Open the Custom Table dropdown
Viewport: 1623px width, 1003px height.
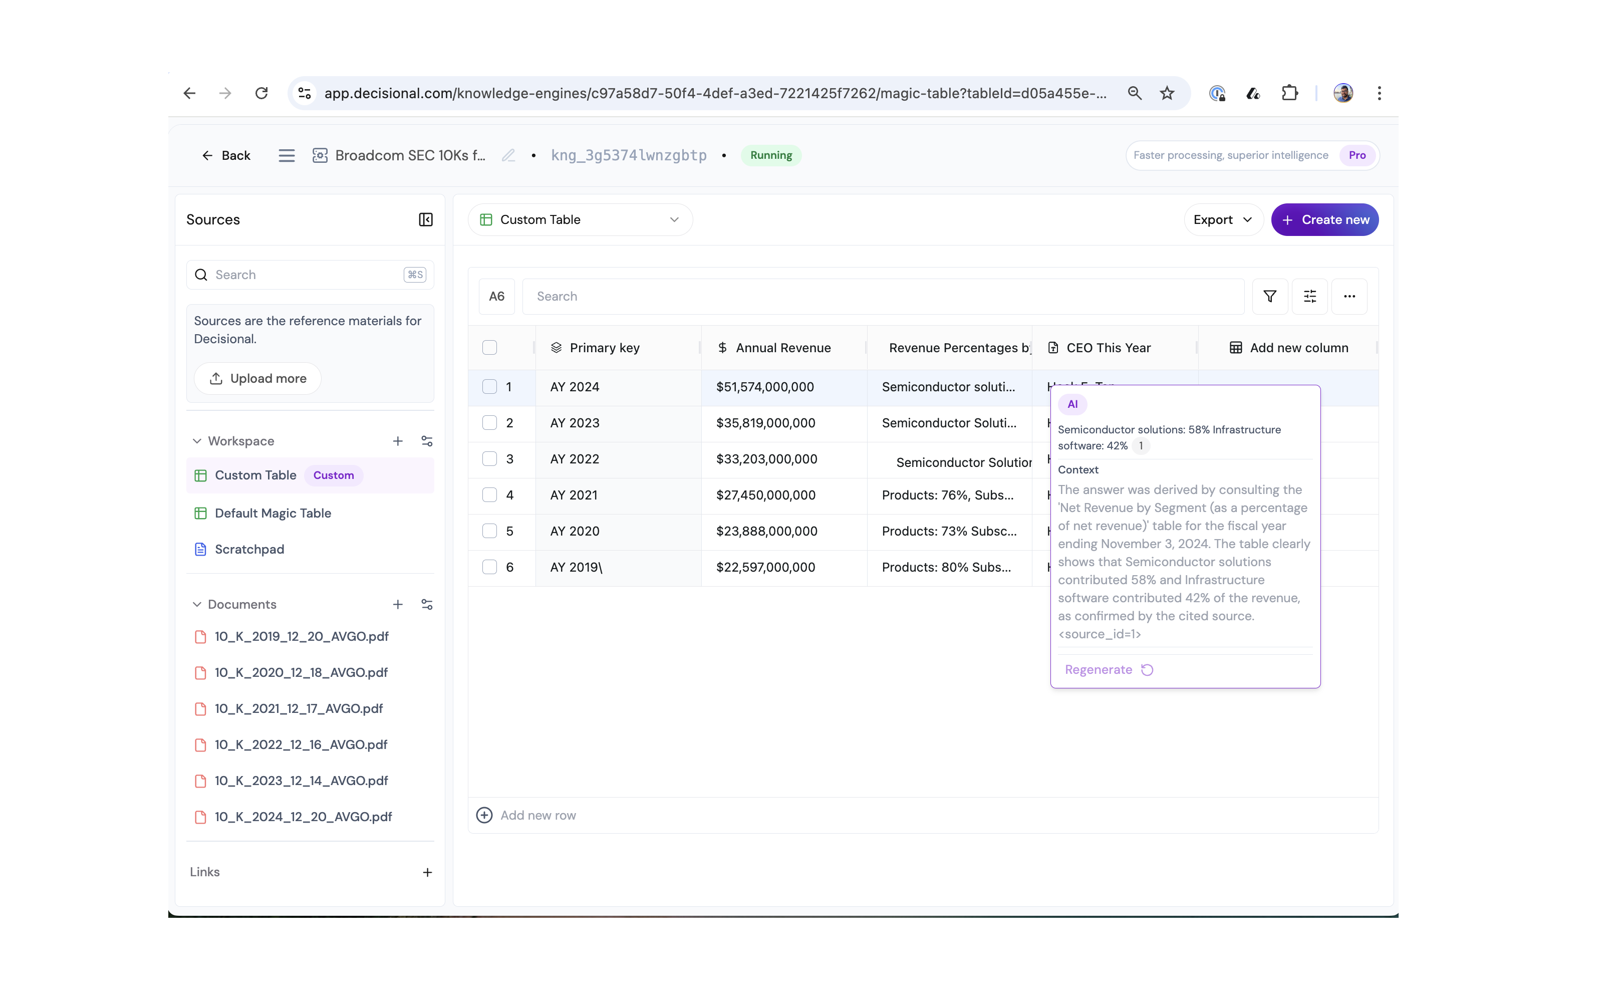tap(580, 219)
